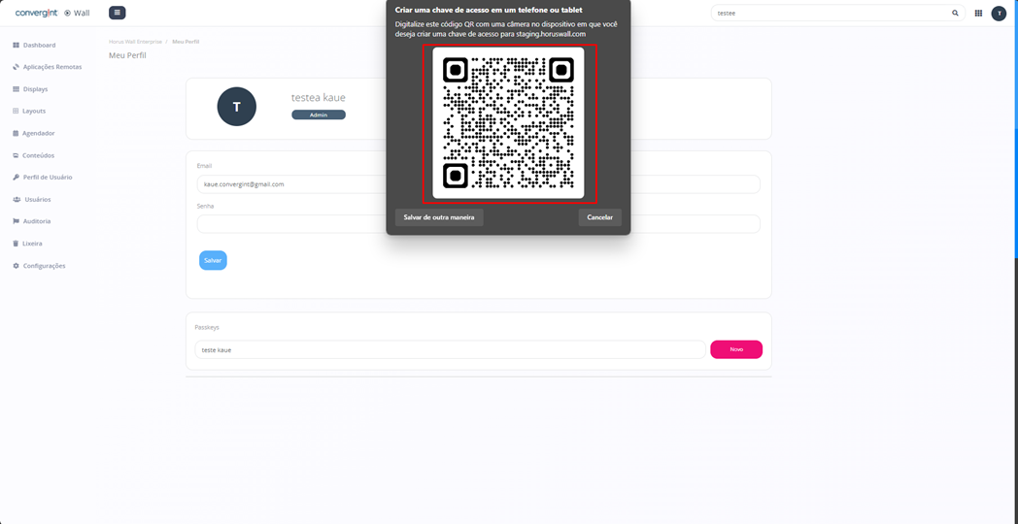Screen dimensions: 1018x524
Task: Click the teste kaue passkey field
Action: 450,349
